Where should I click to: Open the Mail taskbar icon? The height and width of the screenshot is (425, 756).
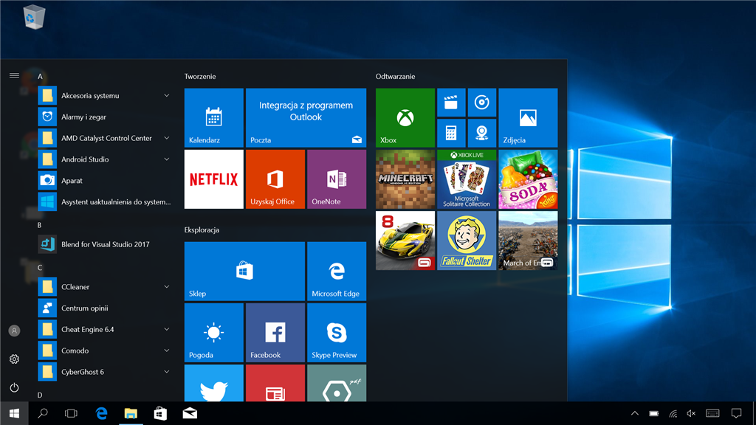pyautogui.click(x=190, y=413)
